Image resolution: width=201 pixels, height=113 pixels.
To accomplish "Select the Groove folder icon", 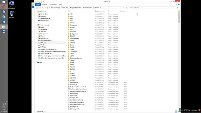I will pyautogui.click(x=68, y=45).
